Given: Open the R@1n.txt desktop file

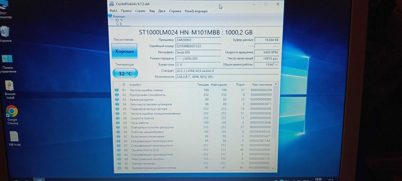Looking at the screenshot, I should pyautogui.click(x=14, y=139).
